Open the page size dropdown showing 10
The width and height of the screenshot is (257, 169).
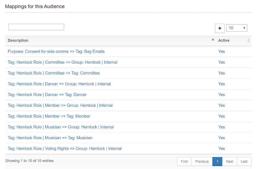236,28
